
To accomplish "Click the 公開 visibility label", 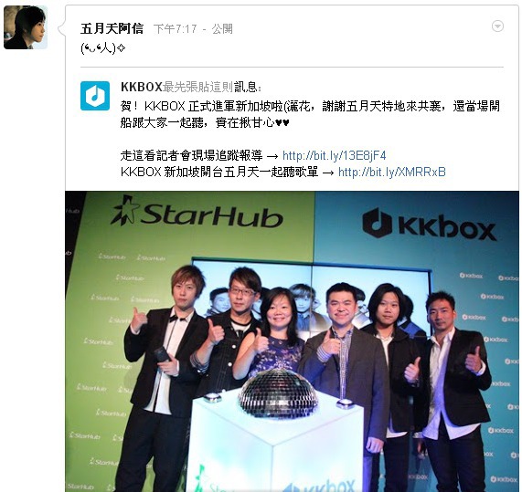I will (x=222, y=29).
